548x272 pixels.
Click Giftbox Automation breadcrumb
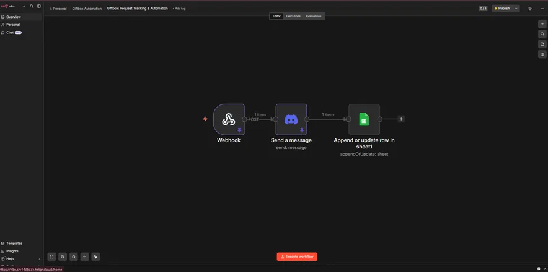(87, 9)
